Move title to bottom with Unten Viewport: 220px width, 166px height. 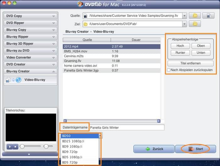201,53
